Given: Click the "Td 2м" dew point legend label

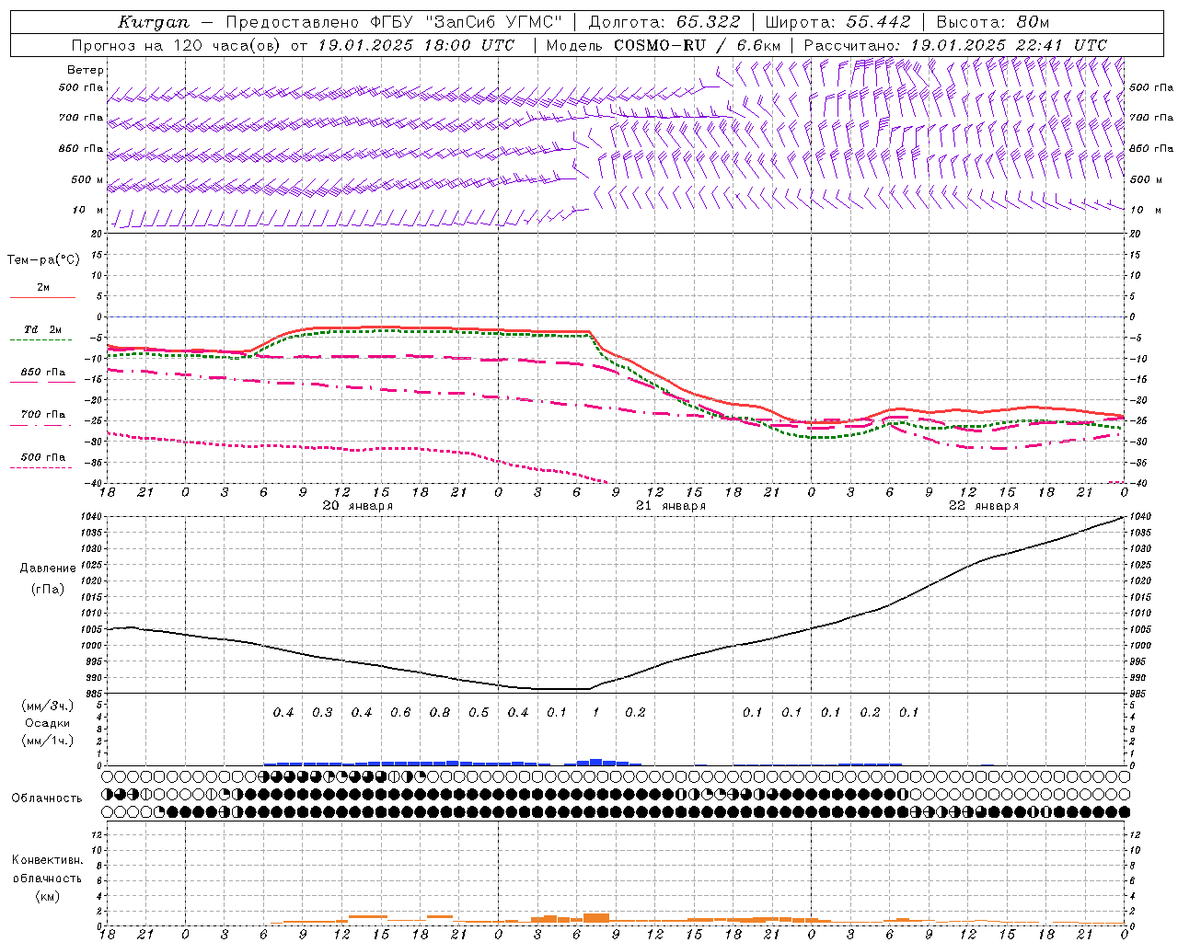Looking at the screenshot, I should coord(42,329).
